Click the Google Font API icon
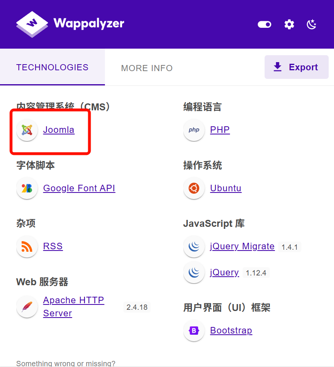Image resolution: width=334 pixels, height=367 pixels. click(x=27, y=188)
